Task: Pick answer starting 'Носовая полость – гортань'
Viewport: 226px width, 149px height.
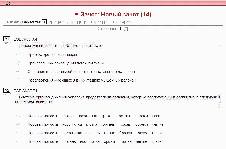Action: pos(18,141)
